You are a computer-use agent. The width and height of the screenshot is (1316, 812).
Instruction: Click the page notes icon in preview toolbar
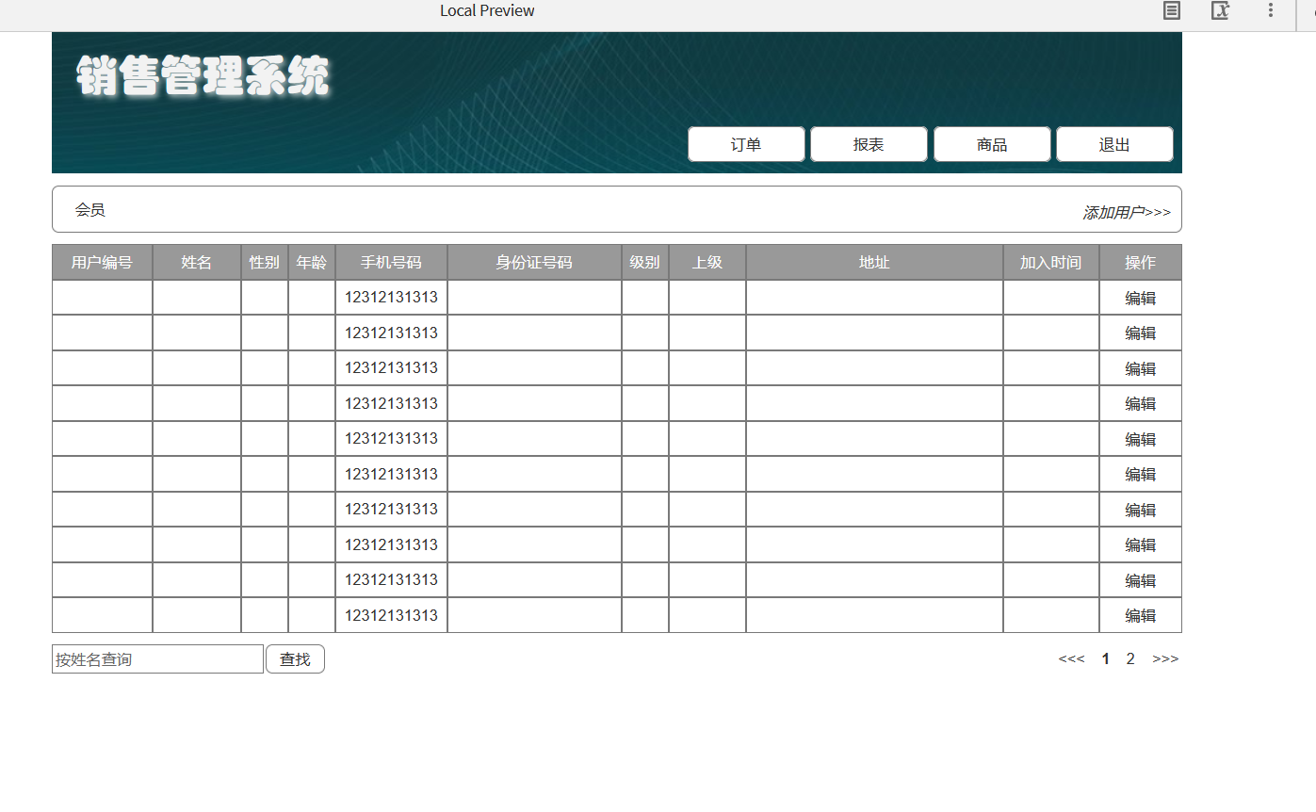point(1171,10)
